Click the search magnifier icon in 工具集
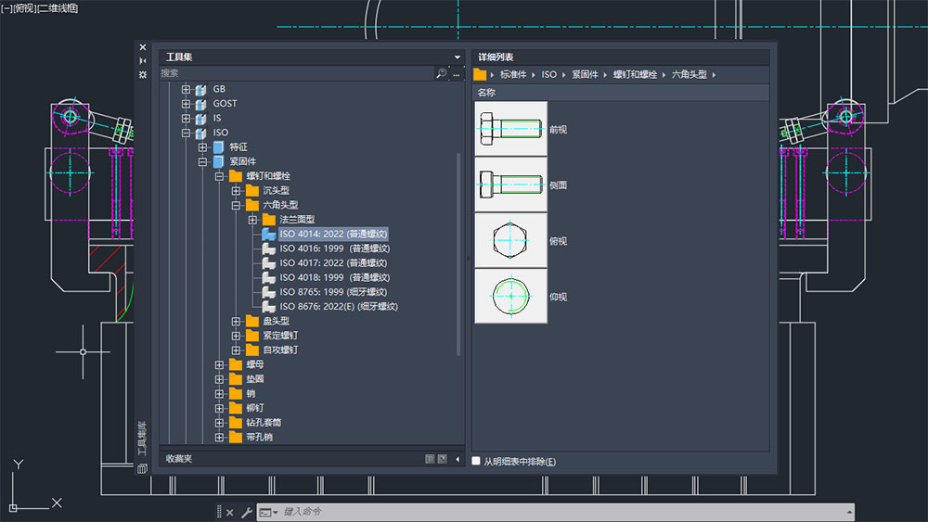Screen dimensions: 928x522 441,73
